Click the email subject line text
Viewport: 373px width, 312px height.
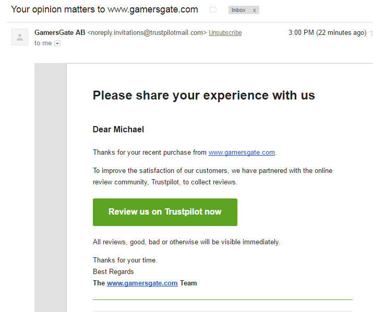104,9
